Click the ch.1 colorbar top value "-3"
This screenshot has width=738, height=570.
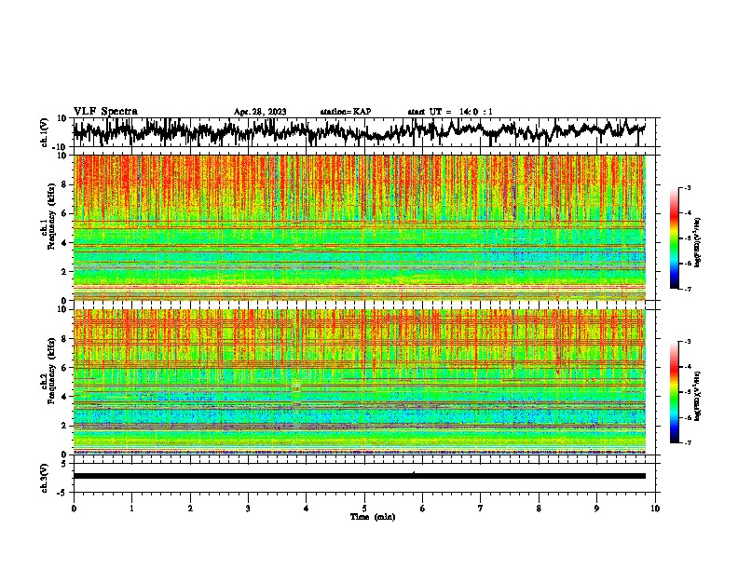pos(688,187)
